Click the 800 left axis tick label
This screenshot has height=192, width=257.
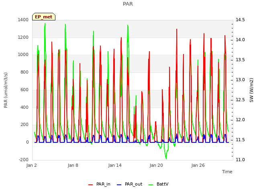(24, 72)
